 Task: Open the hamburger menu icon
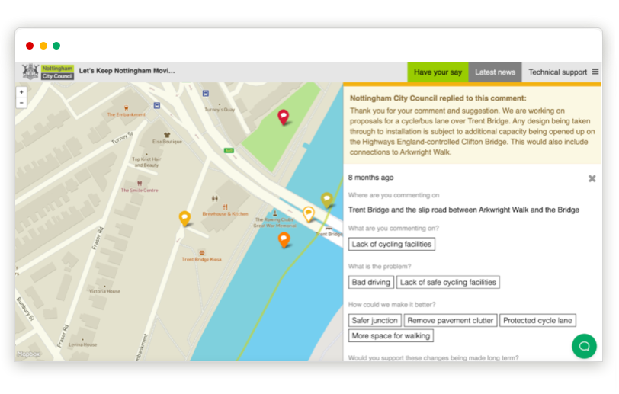tap(595, 72)
